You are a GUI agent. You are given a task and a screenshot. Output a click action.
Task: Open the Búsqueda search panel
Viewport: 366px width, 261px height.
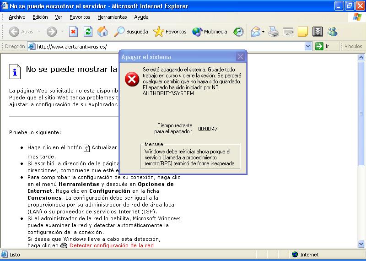pyautogui.click(x=131, y=32)
